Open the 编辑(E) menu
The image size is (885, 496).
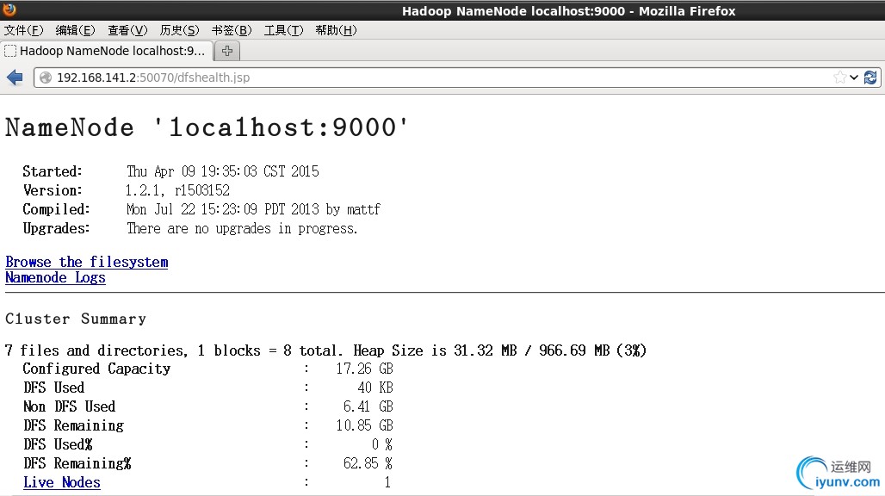point(75,30)
